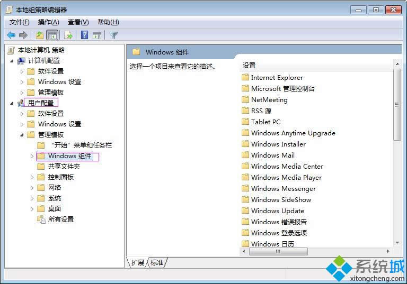
Task: Open the 文件(F) menu
Action: coord(19,22)
